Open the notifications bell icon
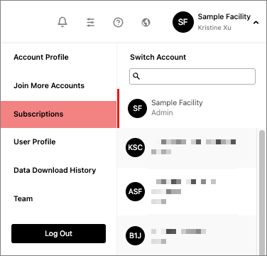Screen dimensions: 267x256 (x=62, y=22)
